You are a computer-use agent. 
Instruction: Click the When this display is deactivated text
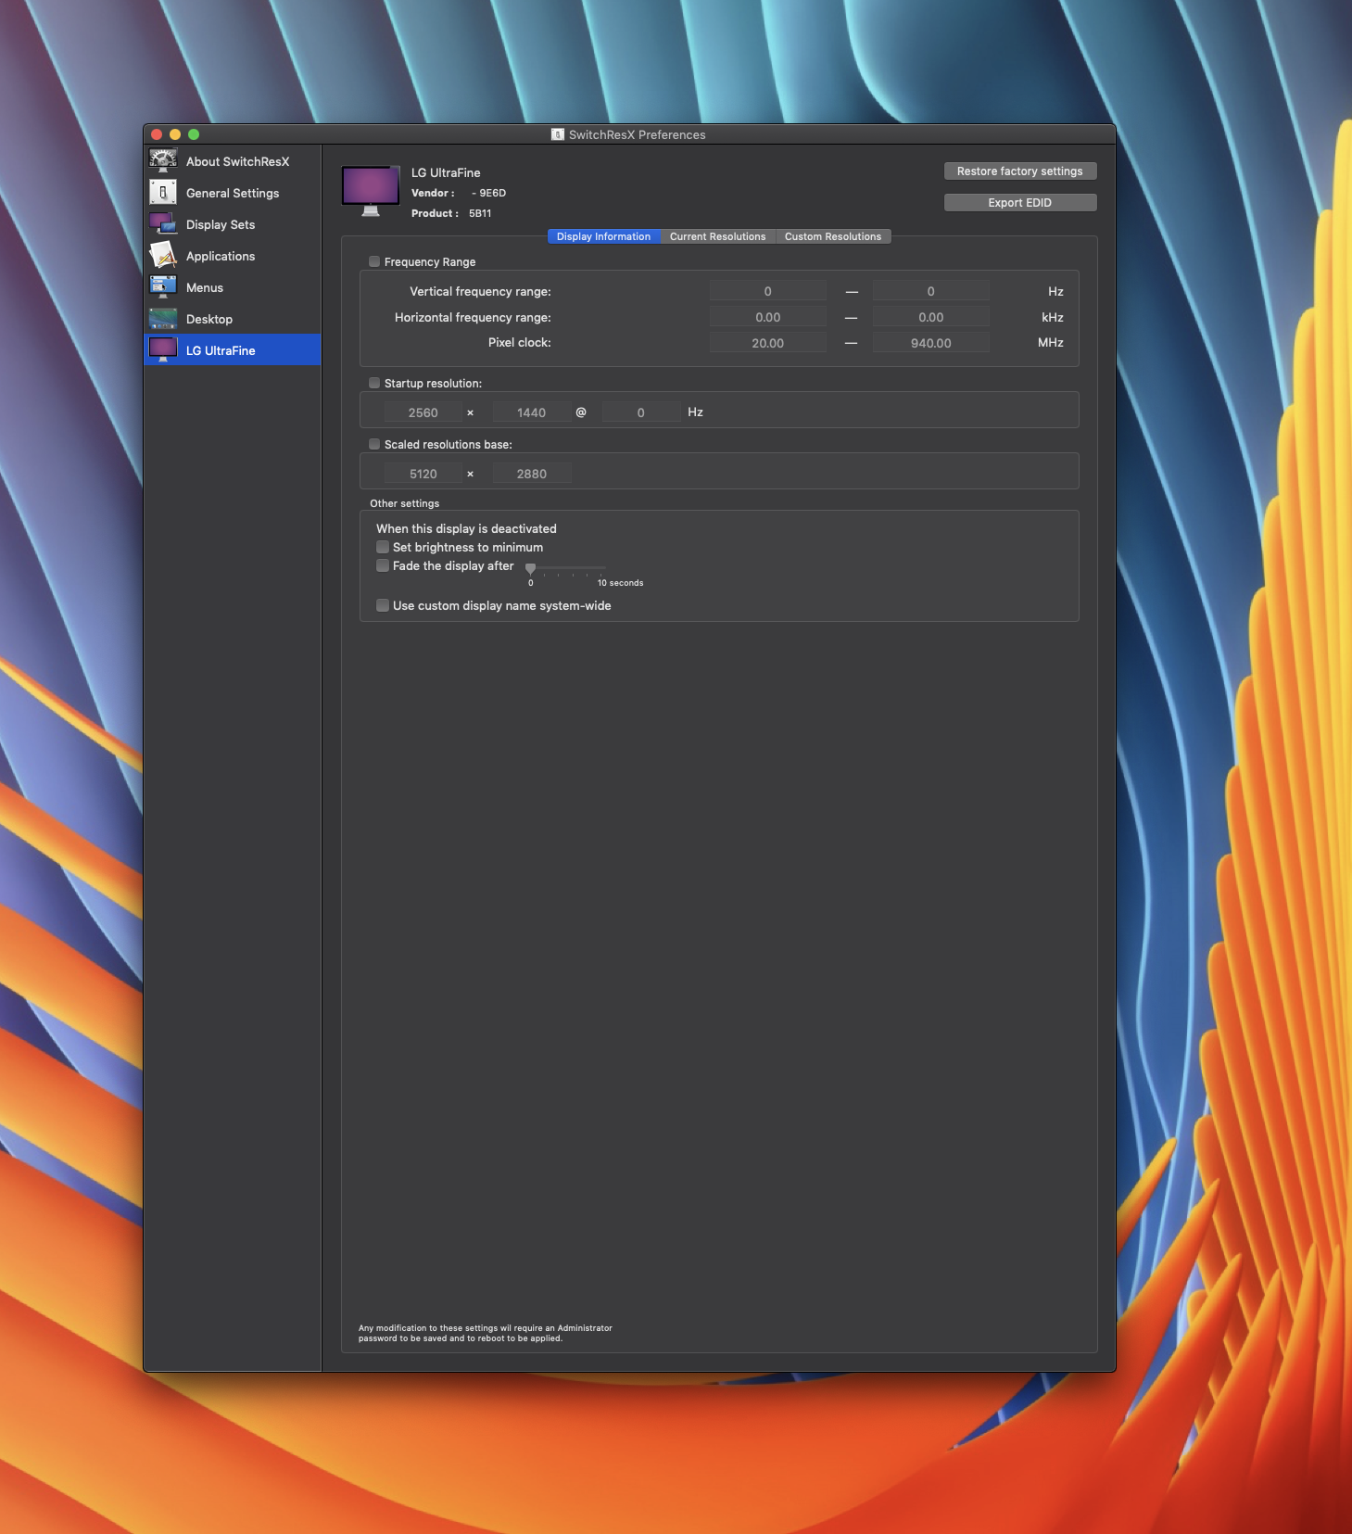[466, 528]
